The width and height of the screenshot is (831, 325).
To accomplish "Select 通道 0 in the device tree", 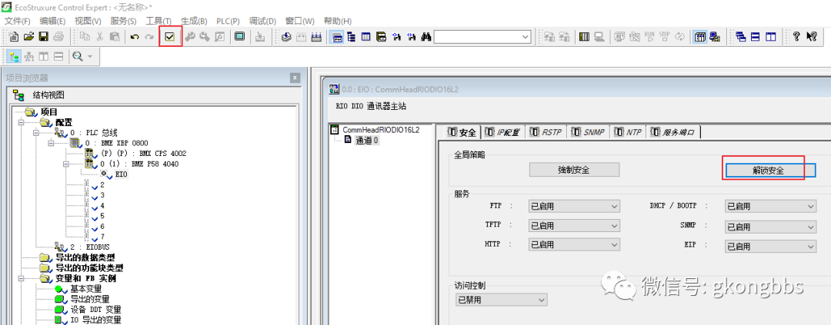I will tap(367, 141).
